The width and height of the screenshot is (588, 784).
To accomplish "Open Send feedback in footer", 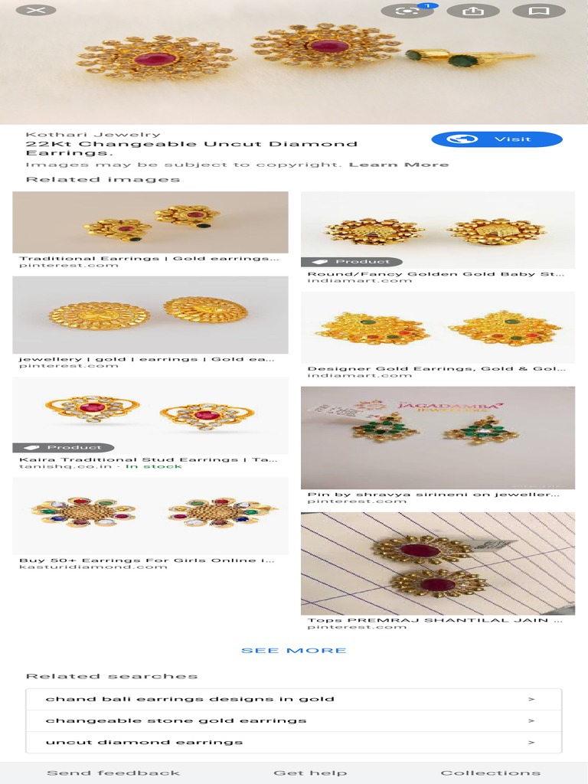I will click(113, 773).
